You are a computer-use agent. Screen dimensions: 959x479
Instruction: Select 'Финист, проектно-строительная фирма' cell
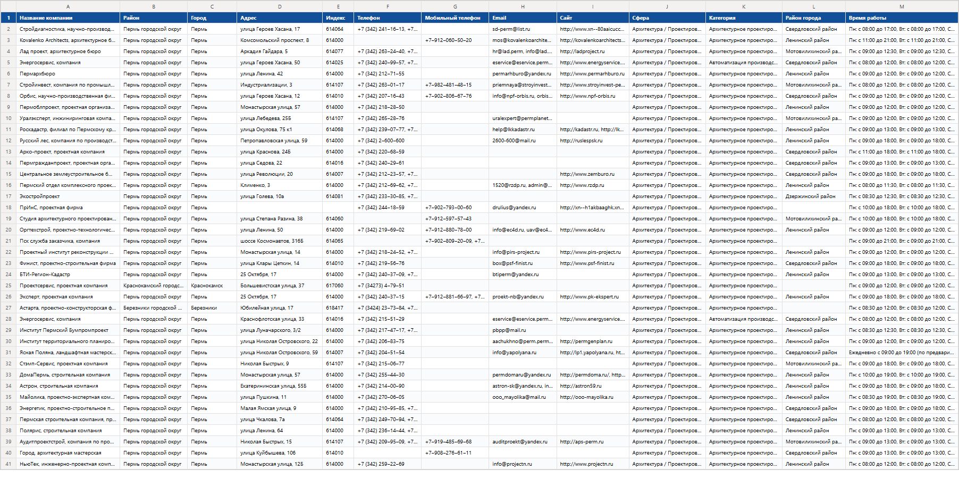(68, 263)
